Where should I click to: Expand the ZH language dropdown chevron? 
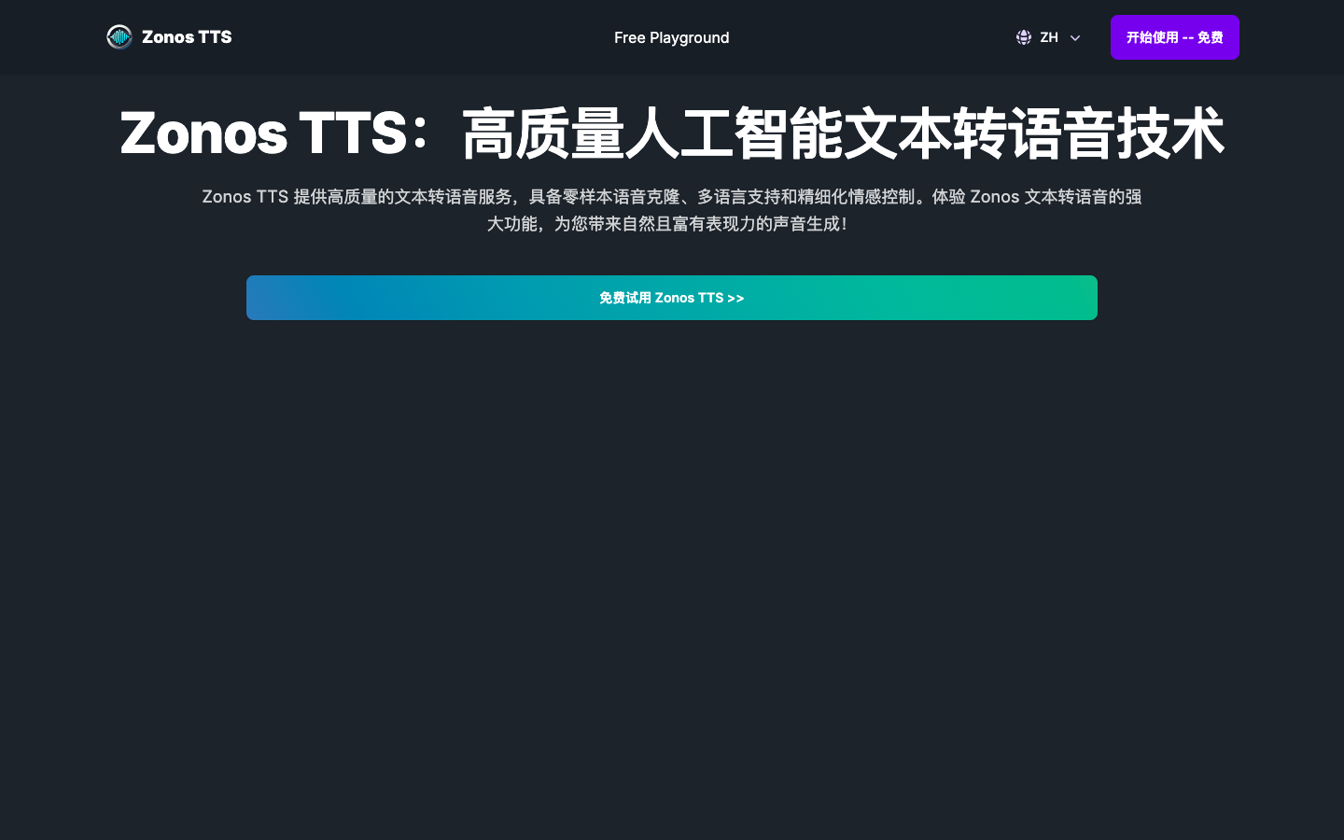coord(1075,38)
